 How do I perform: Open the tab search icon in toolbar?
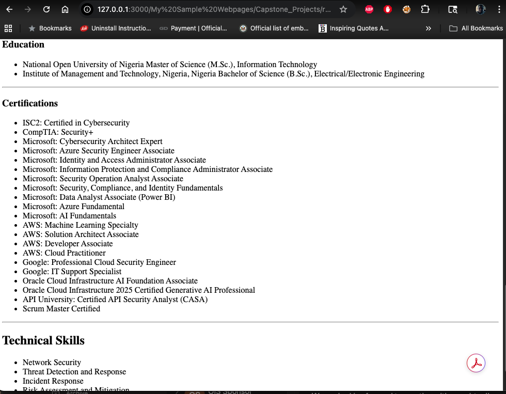(453, 9)
